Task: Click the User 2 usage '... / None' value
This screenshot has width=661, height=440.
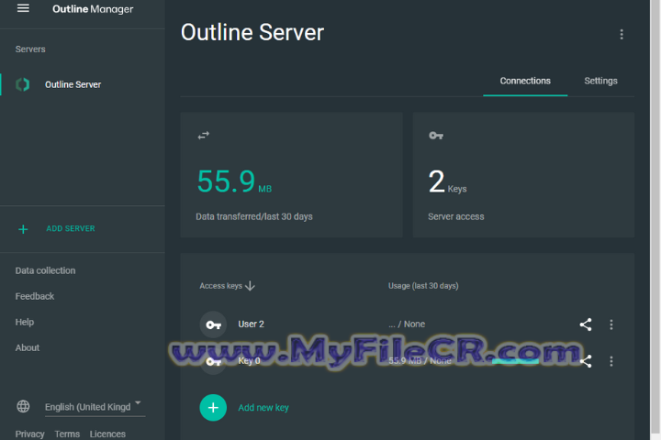Action: pos(407,324)
